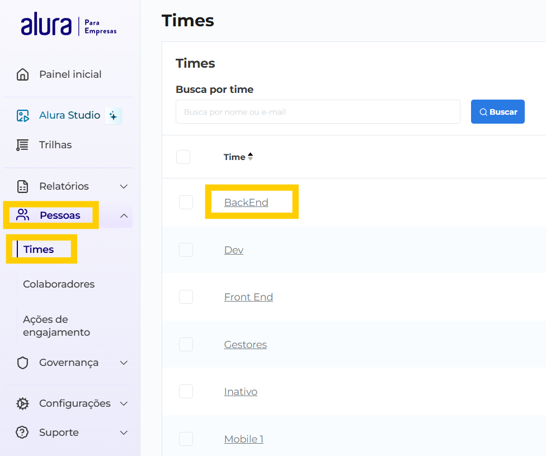Viewport: 546px width, 456px height.
Task: Click the Configurações gear icon
Action: pos(22,403)
